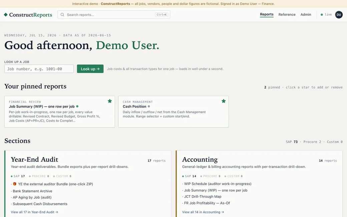The width and height of the screenshot is (347, 217).
Task: Open WIP Schedule (auditor work-in-progress)
Action: coord(218,184)
